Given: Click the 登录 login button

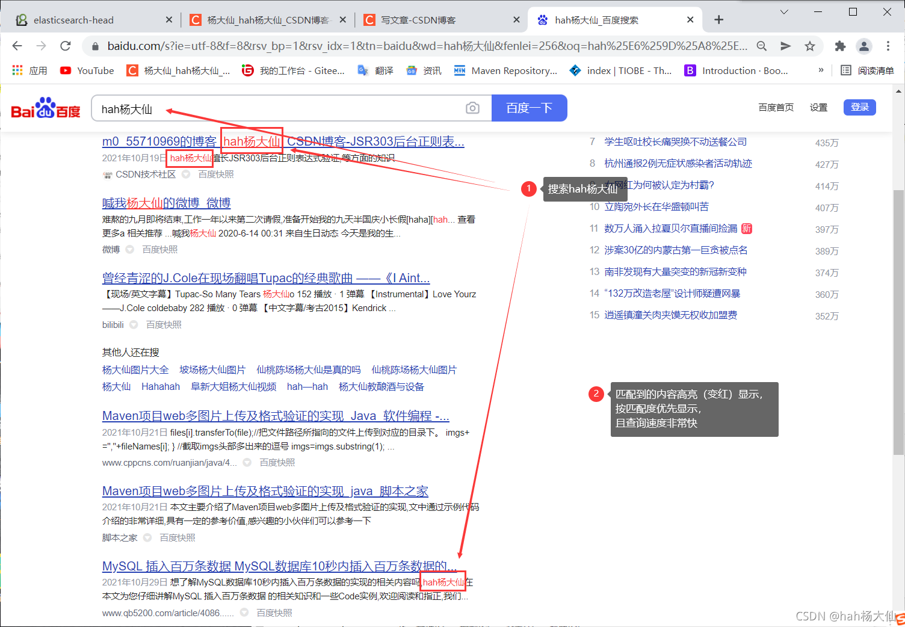Looking at the screenshot, I should [x=860, y=107].
